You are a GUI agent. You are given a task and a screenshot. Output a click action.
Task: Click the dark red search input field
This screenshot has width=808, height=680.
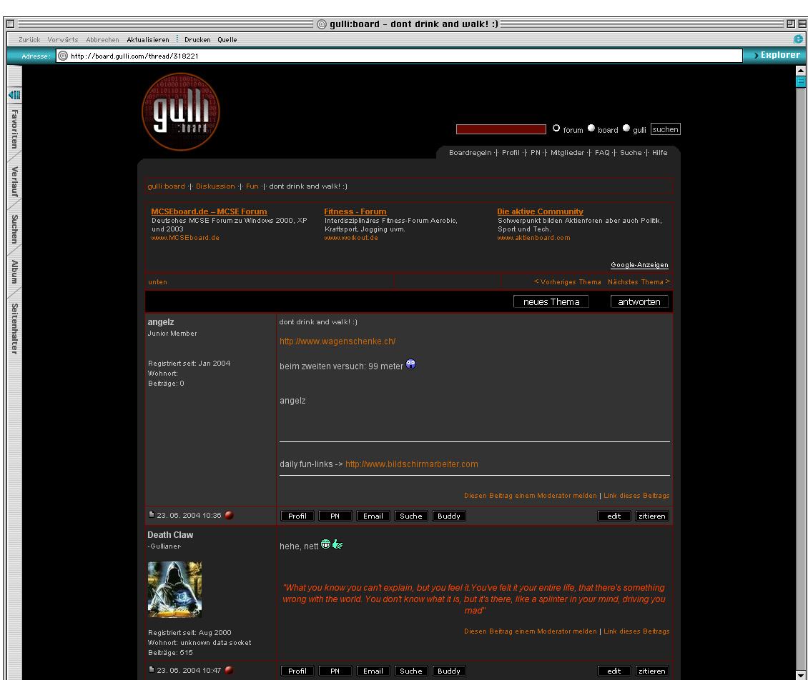[x=501, y=129]
